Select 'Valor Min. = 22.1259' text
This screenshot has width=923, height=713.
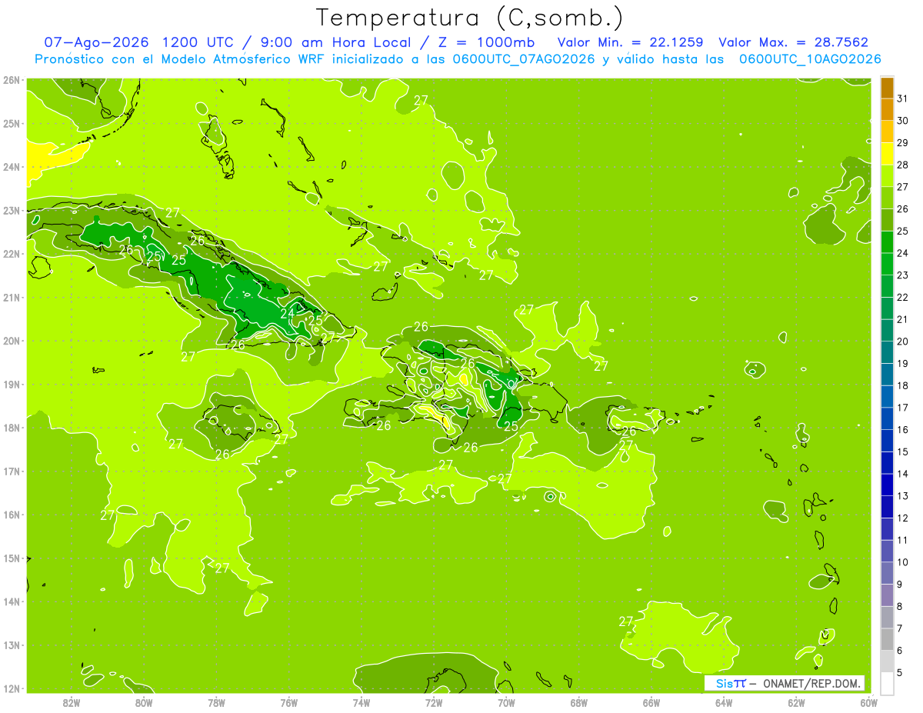tap(631, 42)
